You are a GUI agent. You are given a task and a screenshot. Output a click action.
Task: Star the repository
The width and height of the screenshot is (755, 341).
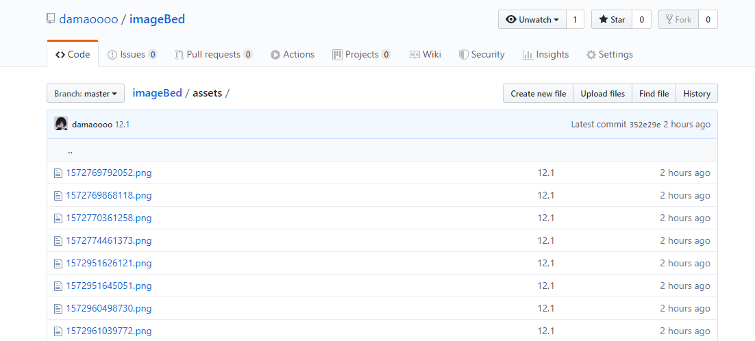pos(612,20)
